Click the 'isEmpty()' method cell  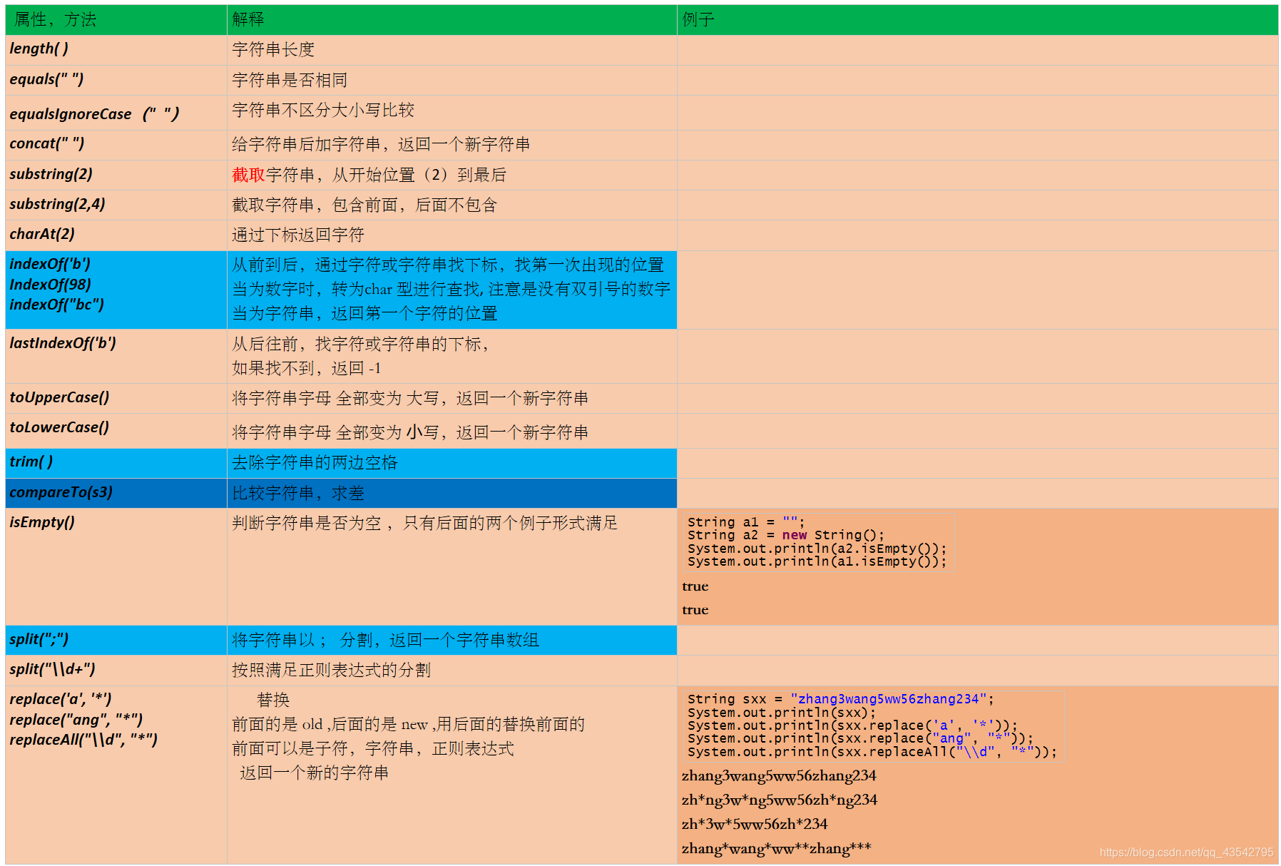coord(116,566)
